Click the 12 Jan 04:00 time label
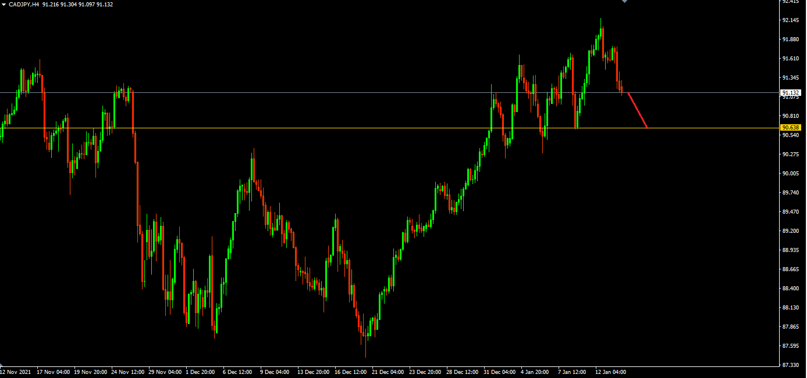 [611, 372]
